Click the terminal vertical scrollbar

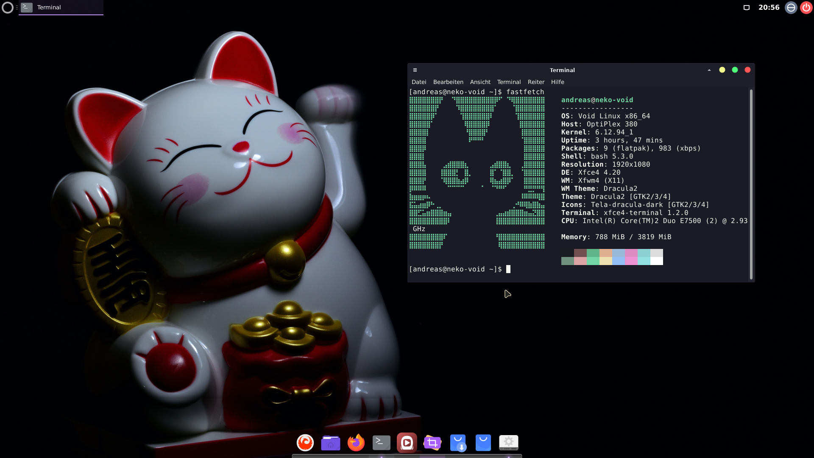pyautogui.click(x=751, y=184)
